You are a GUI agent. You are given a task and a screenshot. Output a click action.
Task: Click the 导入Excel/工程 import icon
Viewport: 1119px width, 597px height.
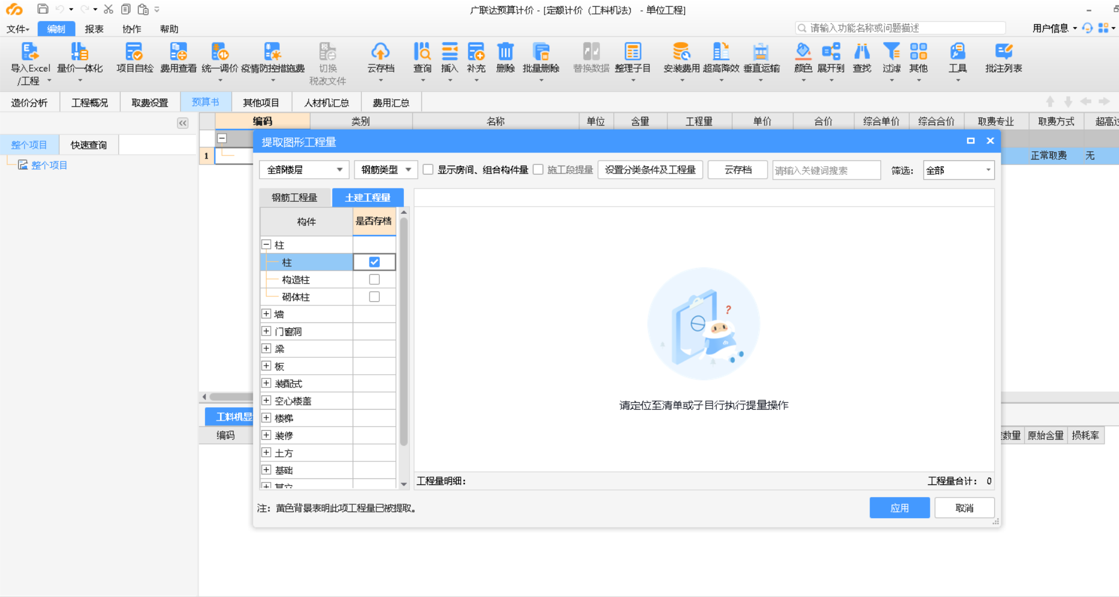click(30, 52)
